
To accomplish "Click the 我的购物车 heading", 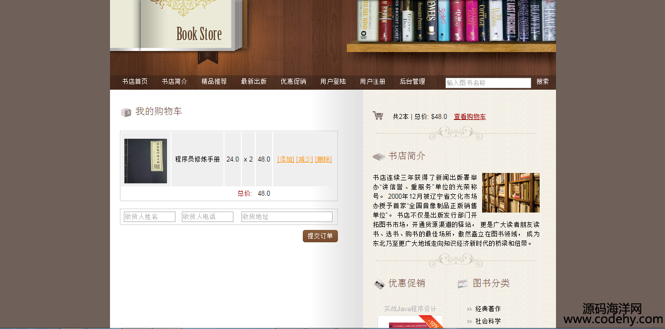I will [x=159, y=111].
